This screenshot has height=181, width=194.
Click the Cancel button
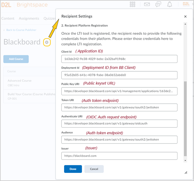94,169
